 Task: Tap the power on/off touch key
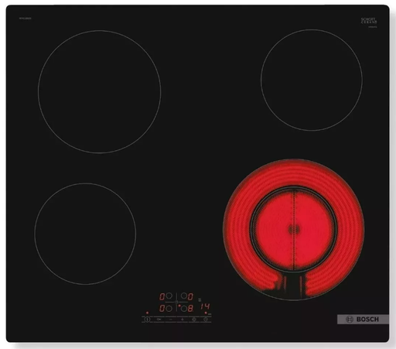tap(147, 320)
